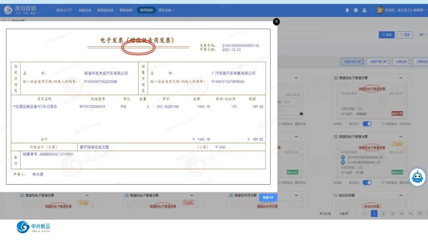Click 查验成功 tag on the 111.00 card
The height and width of the screenshot is (240, 428).
(x=397, y=172)
